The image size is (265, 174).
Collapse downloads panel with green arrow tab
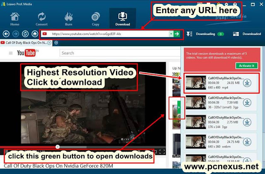(x=179, y=107)
